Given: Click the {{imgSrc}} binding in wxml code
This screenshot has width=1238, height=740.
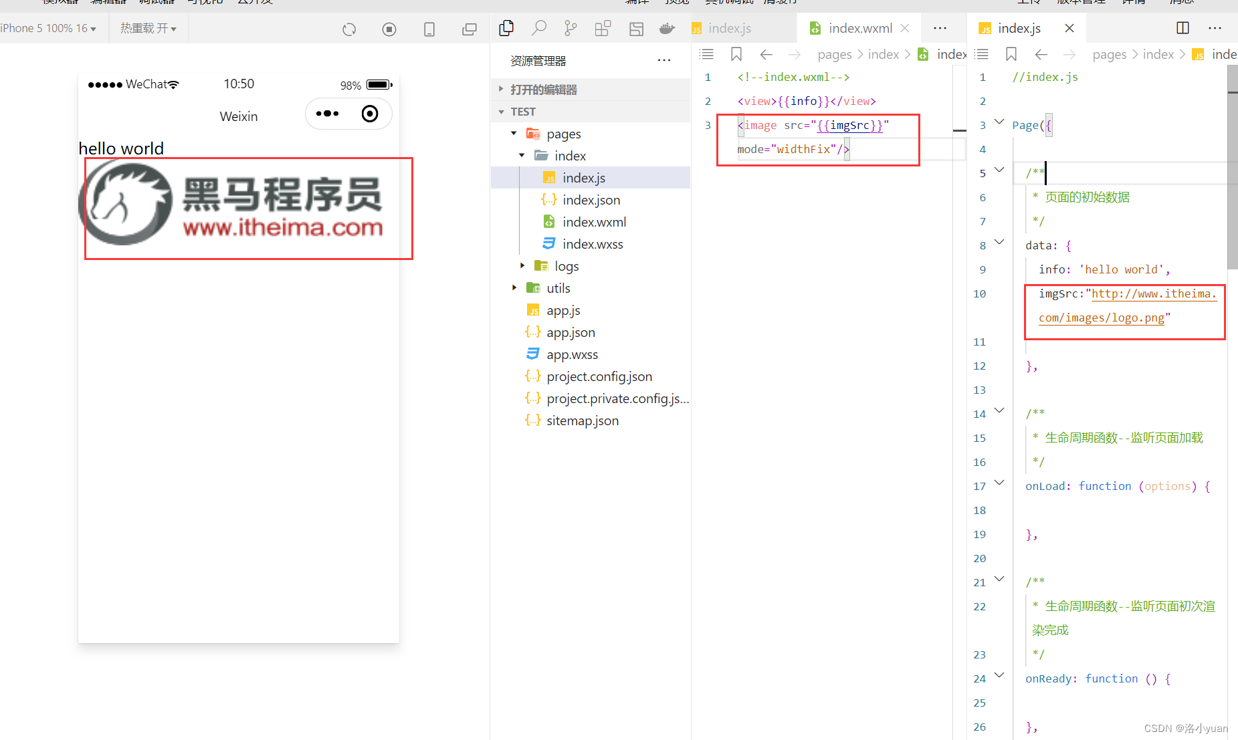Looking at the screenshot, I should pyautogui.click(x=850, y=125).
